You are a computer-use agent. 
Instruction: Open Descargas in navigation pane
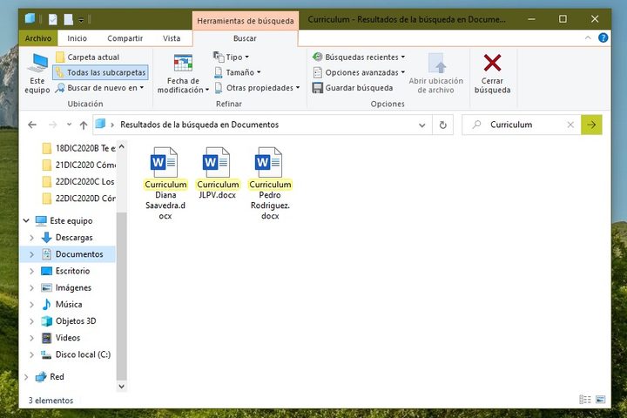[67, 238]
